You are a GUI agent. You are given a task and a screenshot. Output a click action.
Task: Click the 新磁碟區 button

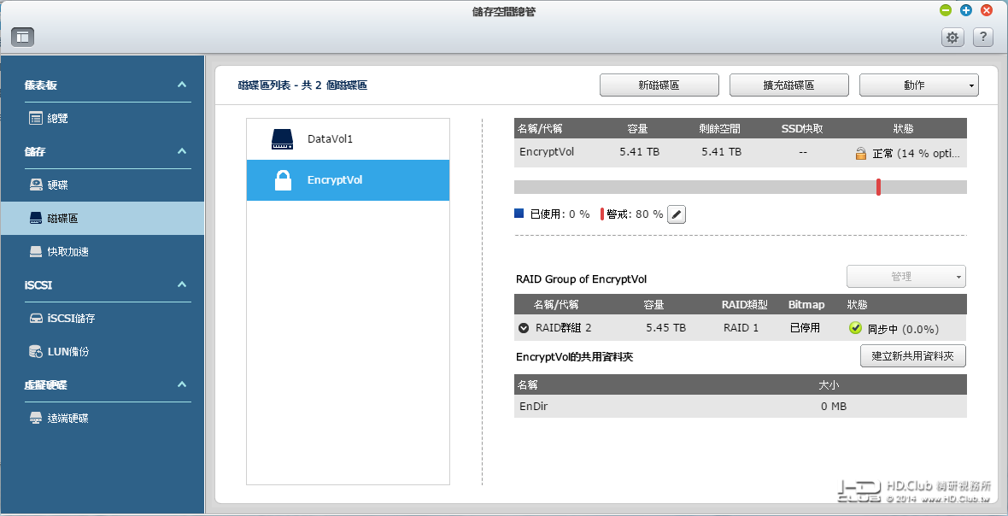[x=659, y=85]
